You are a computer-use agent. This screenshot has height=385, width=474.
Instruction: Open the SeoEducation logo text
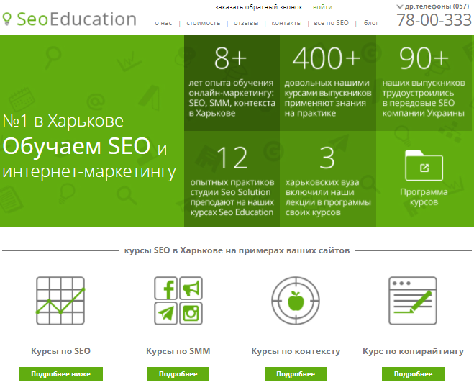pyautogui.click(x=76, y=19)
